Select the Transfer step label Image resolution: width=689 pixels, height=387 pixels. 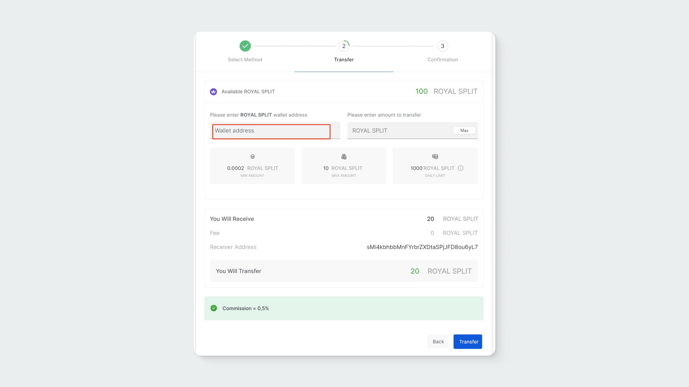tap(344, 60)
